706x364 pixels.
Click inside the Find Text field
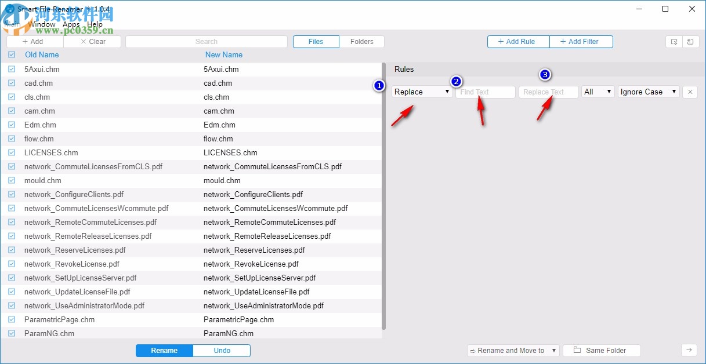pos(485,92)
